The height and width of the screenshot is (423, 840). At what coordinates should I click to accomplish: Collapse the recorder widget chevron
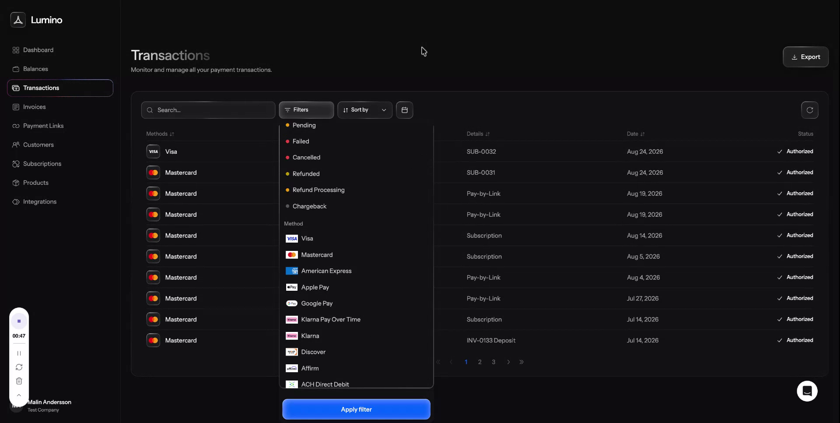(19, 395)
